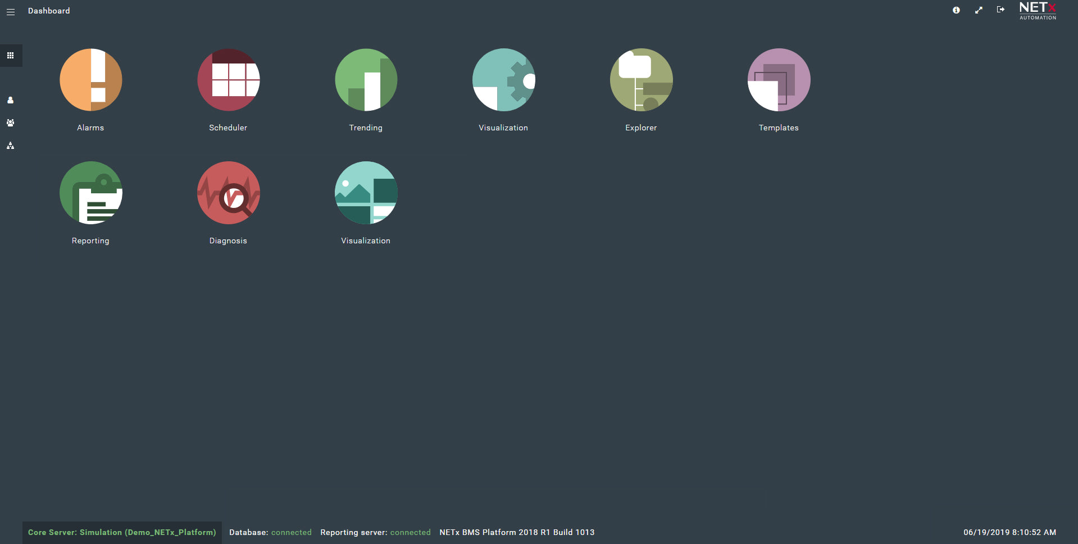Image resolution: width=1078 pixels, height=544 pixels.
Task: Toggle the hamburger menu
Action: click(x=11, y=11)
